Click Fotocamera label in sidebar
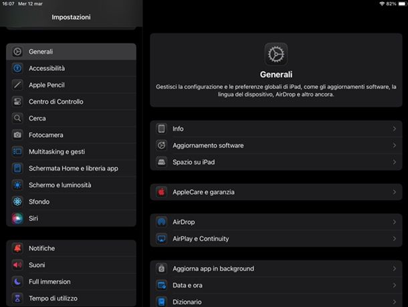Image resolution: width=408 pixels, height=307 pixels. pos(46,135)
